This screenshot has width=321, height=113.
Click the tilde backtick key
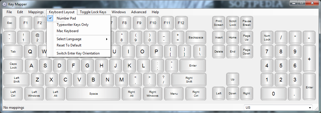point(10,37)
